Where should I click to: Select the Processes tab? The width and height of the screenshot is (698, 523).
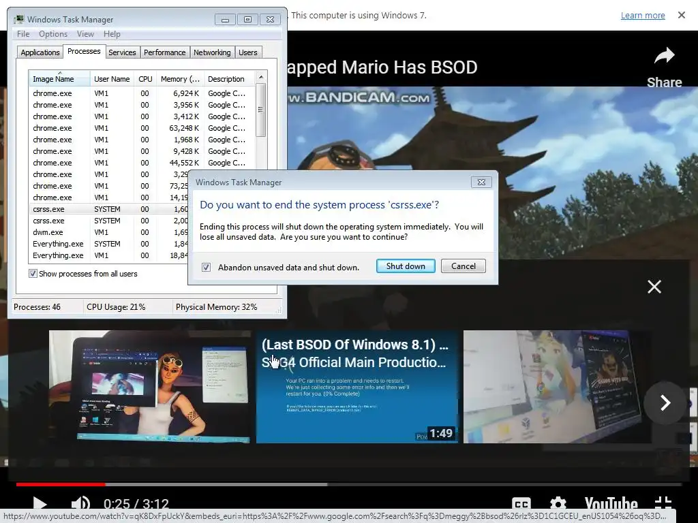84,51
